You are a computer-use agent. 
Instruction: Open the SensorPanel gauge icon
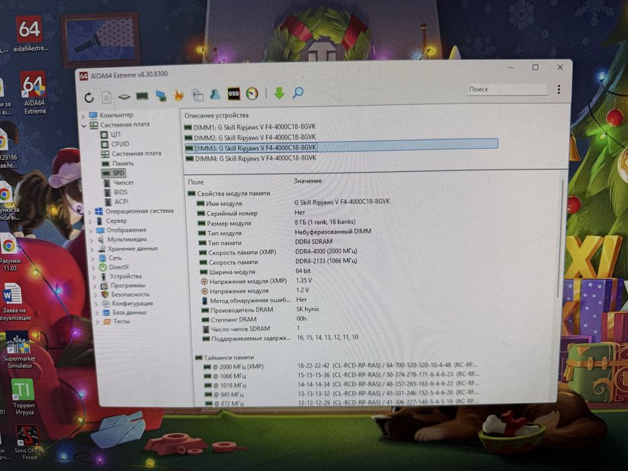252,94
